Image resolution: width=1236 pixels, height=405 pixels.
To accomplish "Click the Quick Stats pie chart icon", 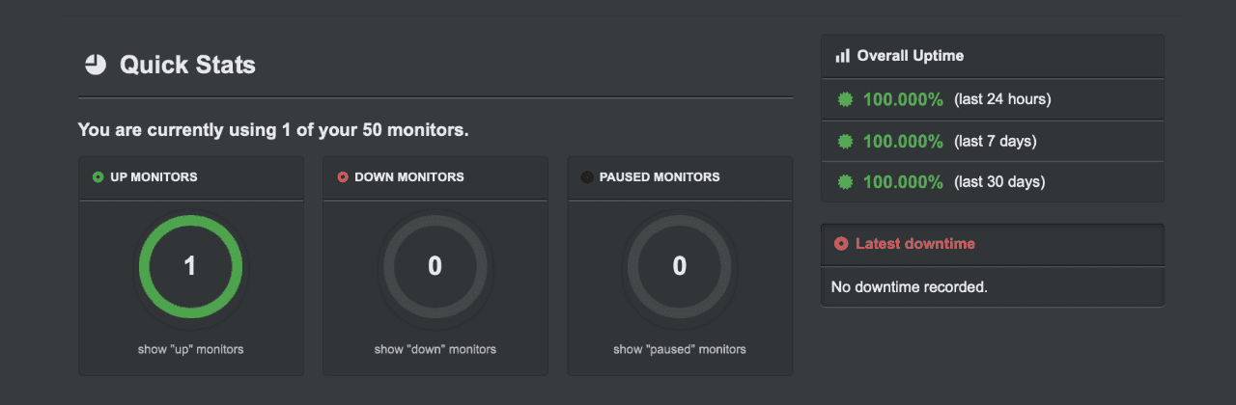I will 95,65.
